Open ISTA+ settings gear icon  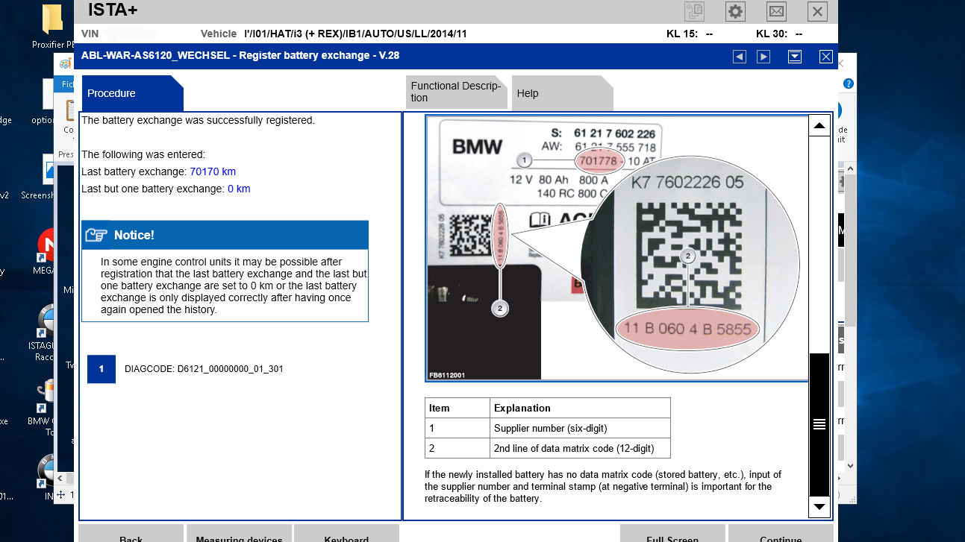(x=735, y=11)
